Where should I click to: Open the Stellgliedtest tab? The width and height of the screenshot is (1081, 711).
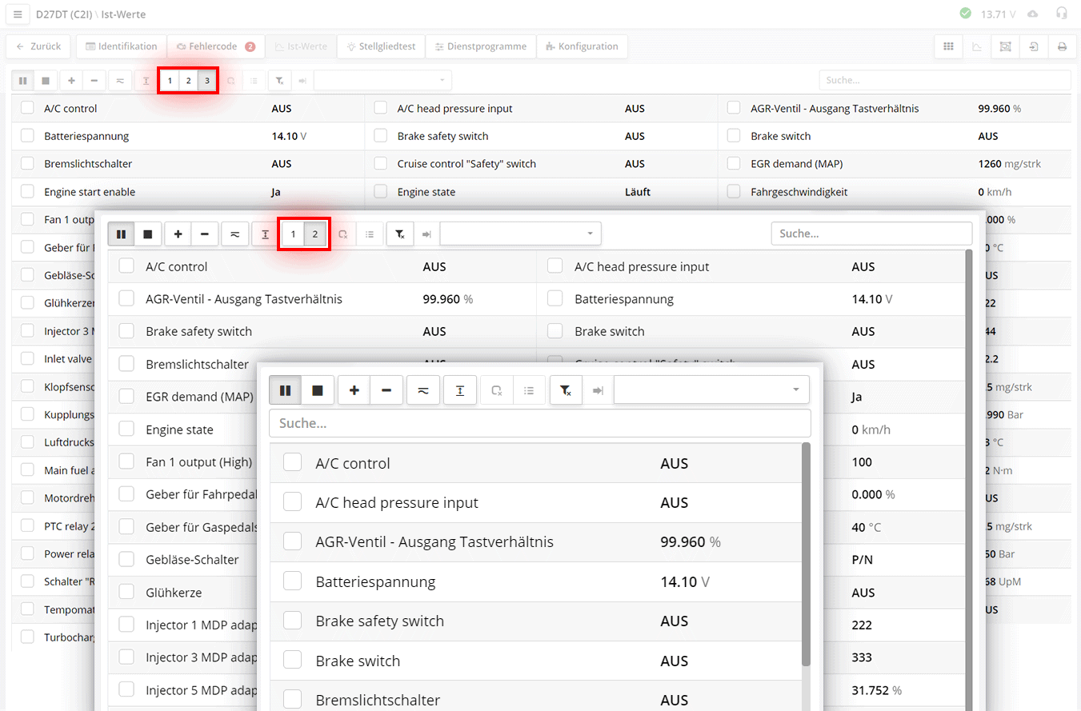(381, 46)
